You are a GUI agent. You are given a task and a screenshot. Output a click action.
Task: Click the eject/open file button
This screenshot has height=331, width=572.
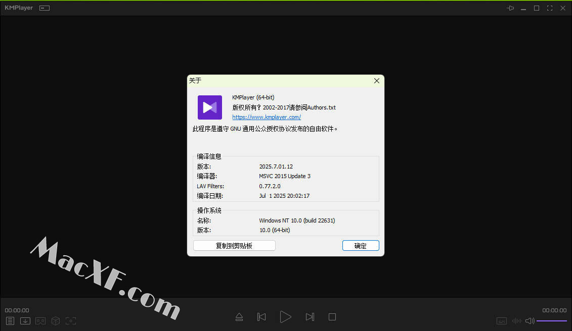239,317
